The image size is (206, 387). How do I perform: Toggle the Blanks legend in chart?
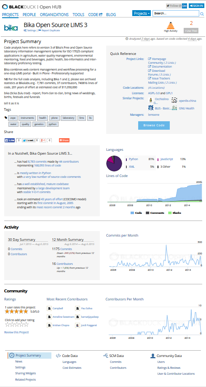point(175,213)
